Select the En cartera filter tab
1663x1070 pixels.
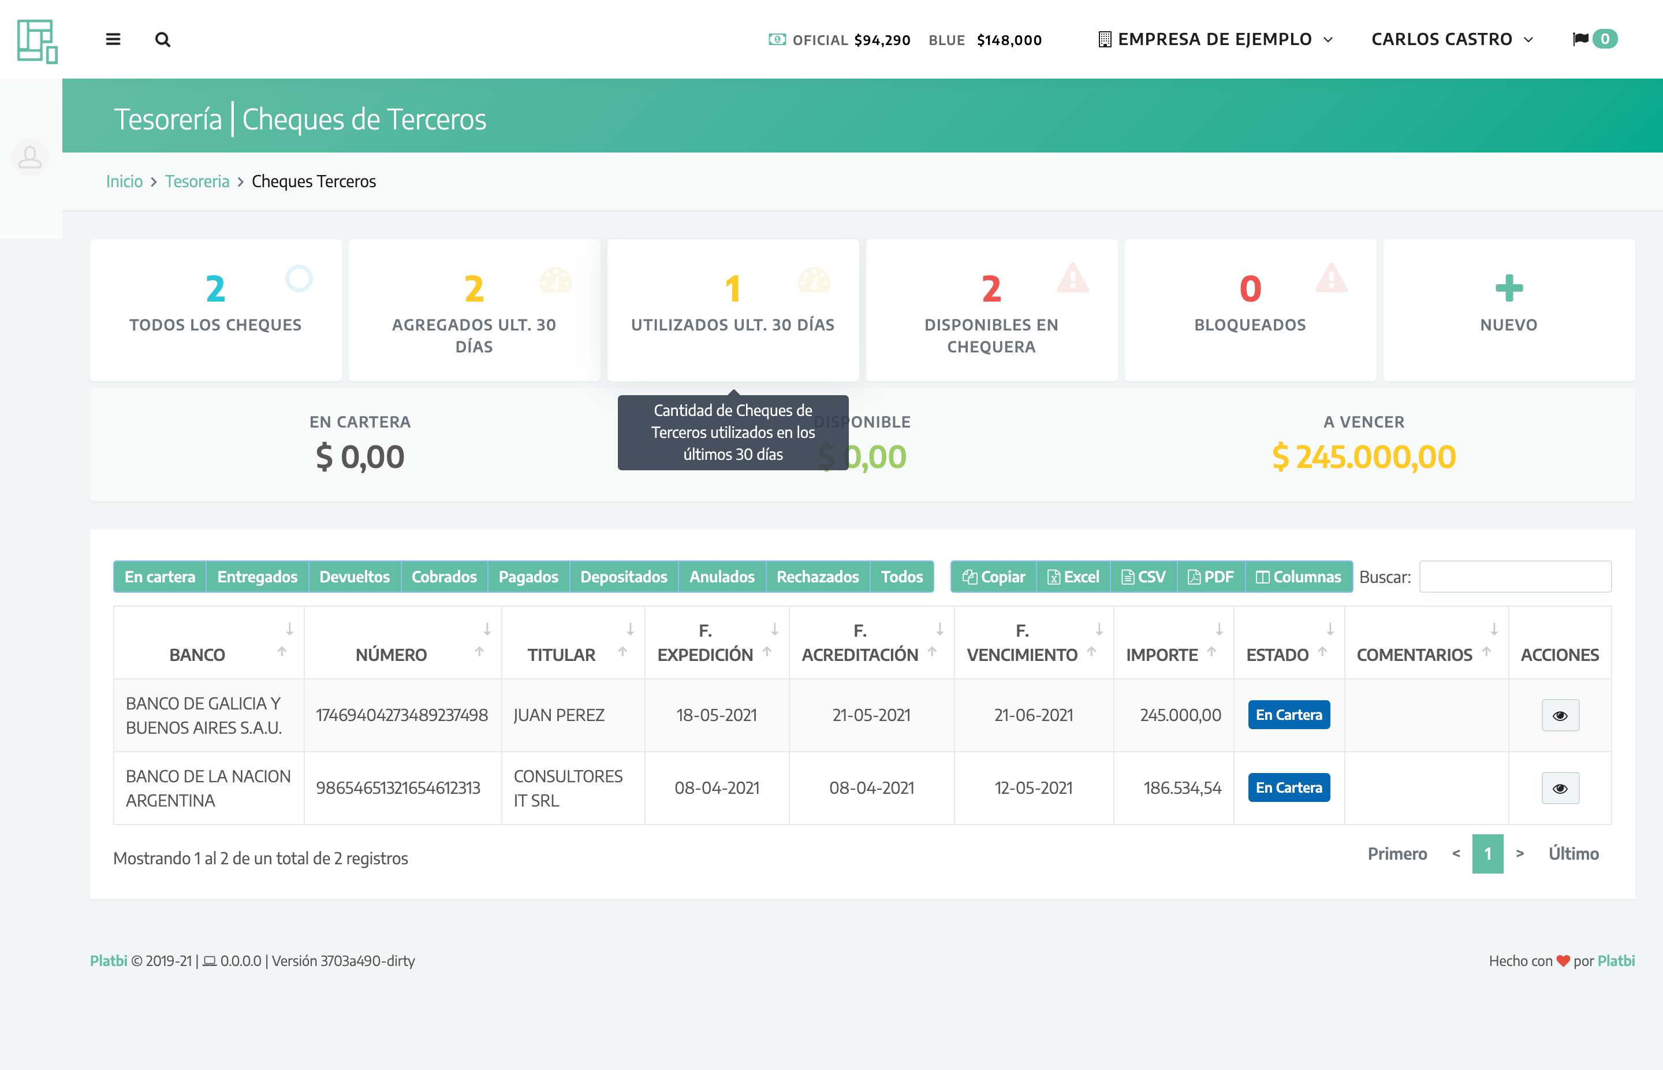(x=160, y=577)
